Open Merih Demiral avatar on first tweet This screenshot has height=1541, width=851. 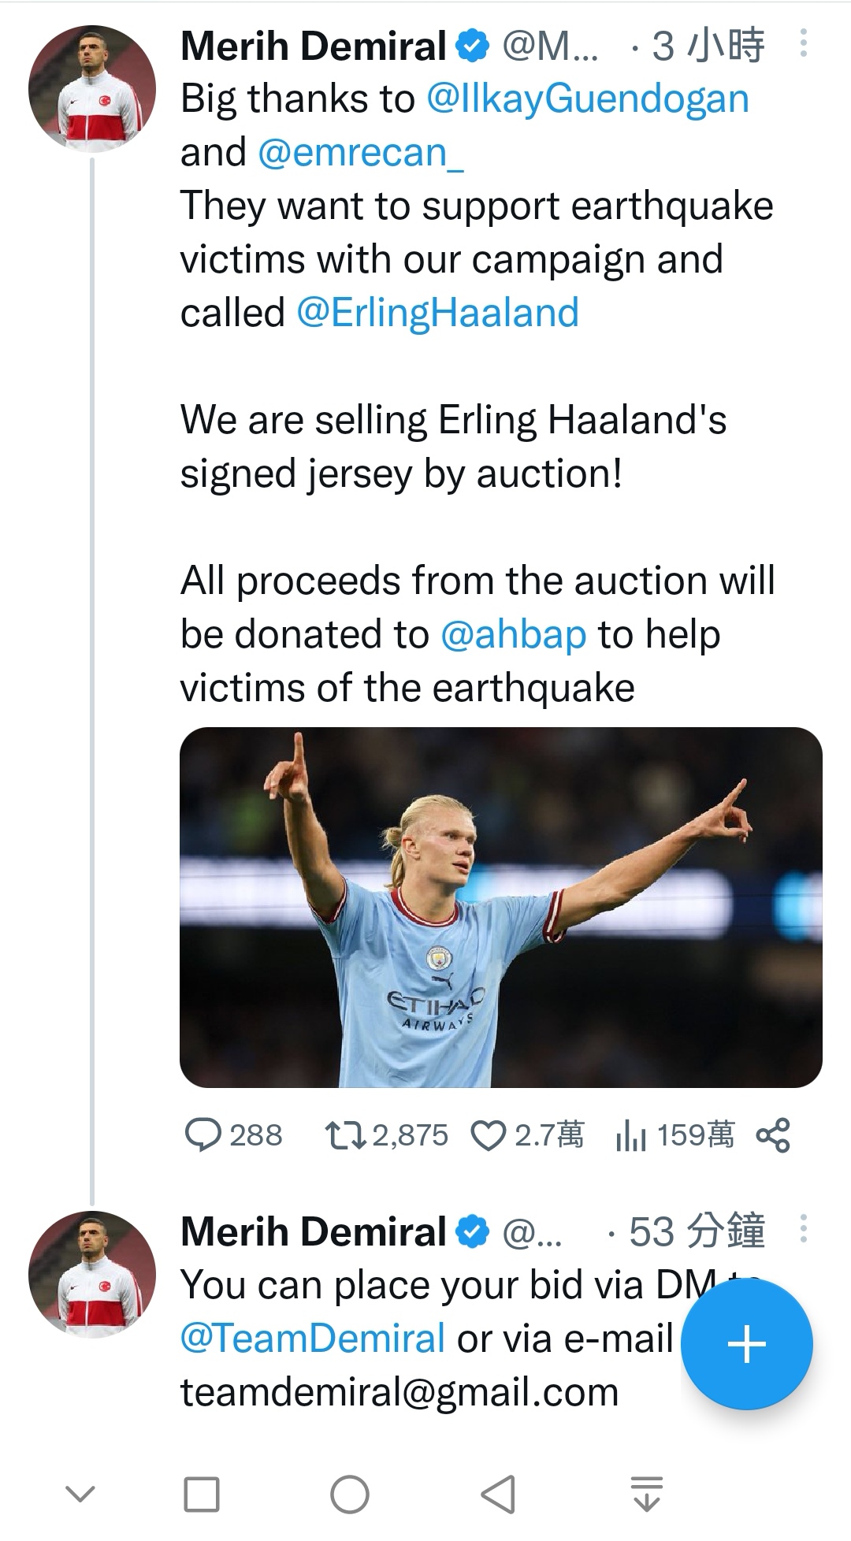pyautogui.click(x=92, y=88)
